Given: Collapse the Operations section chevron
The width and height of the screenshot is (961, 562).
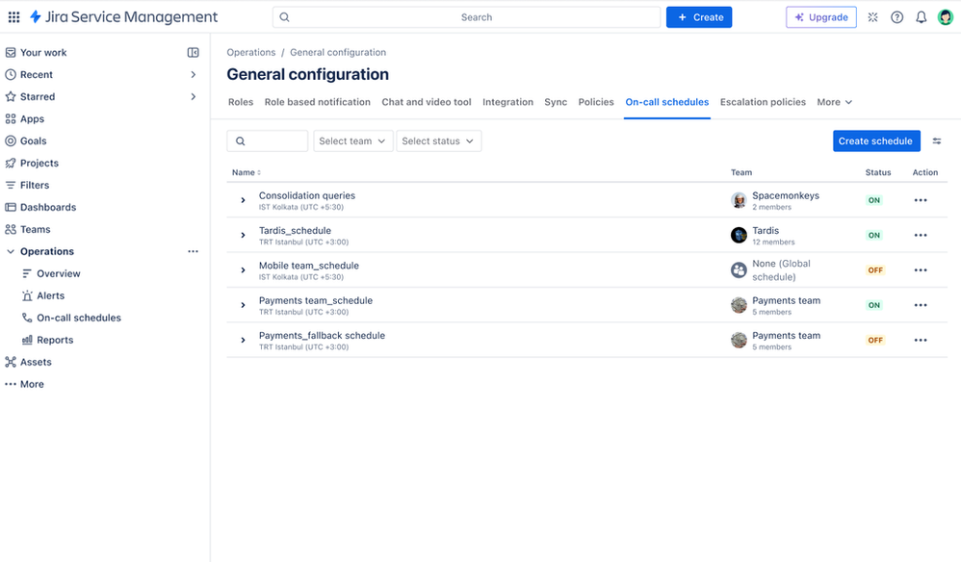Looking at the screenshot, I should [11, 251].
